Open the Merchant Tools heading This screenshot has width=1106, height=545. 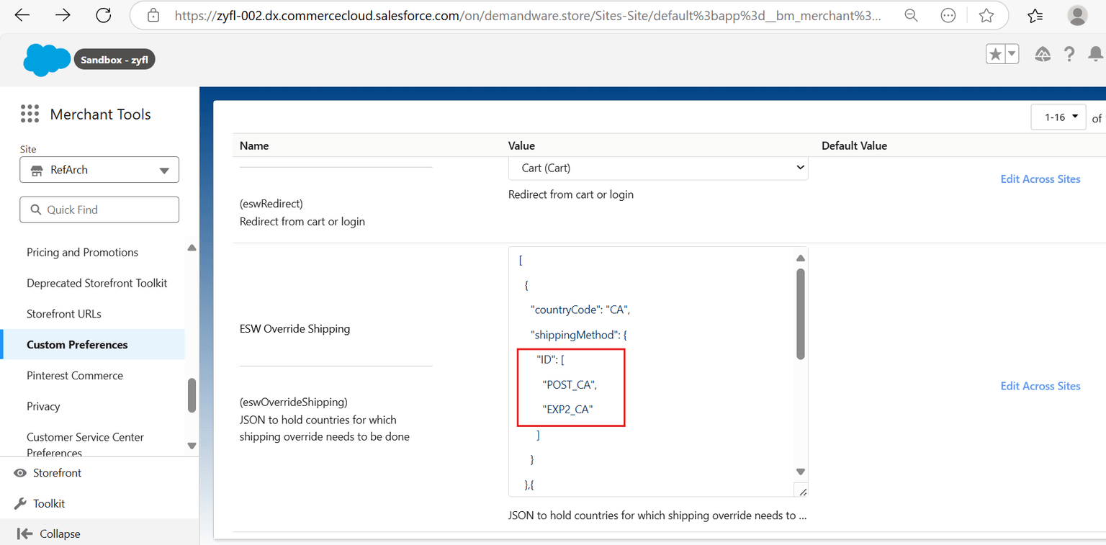(x=100, y=114)
